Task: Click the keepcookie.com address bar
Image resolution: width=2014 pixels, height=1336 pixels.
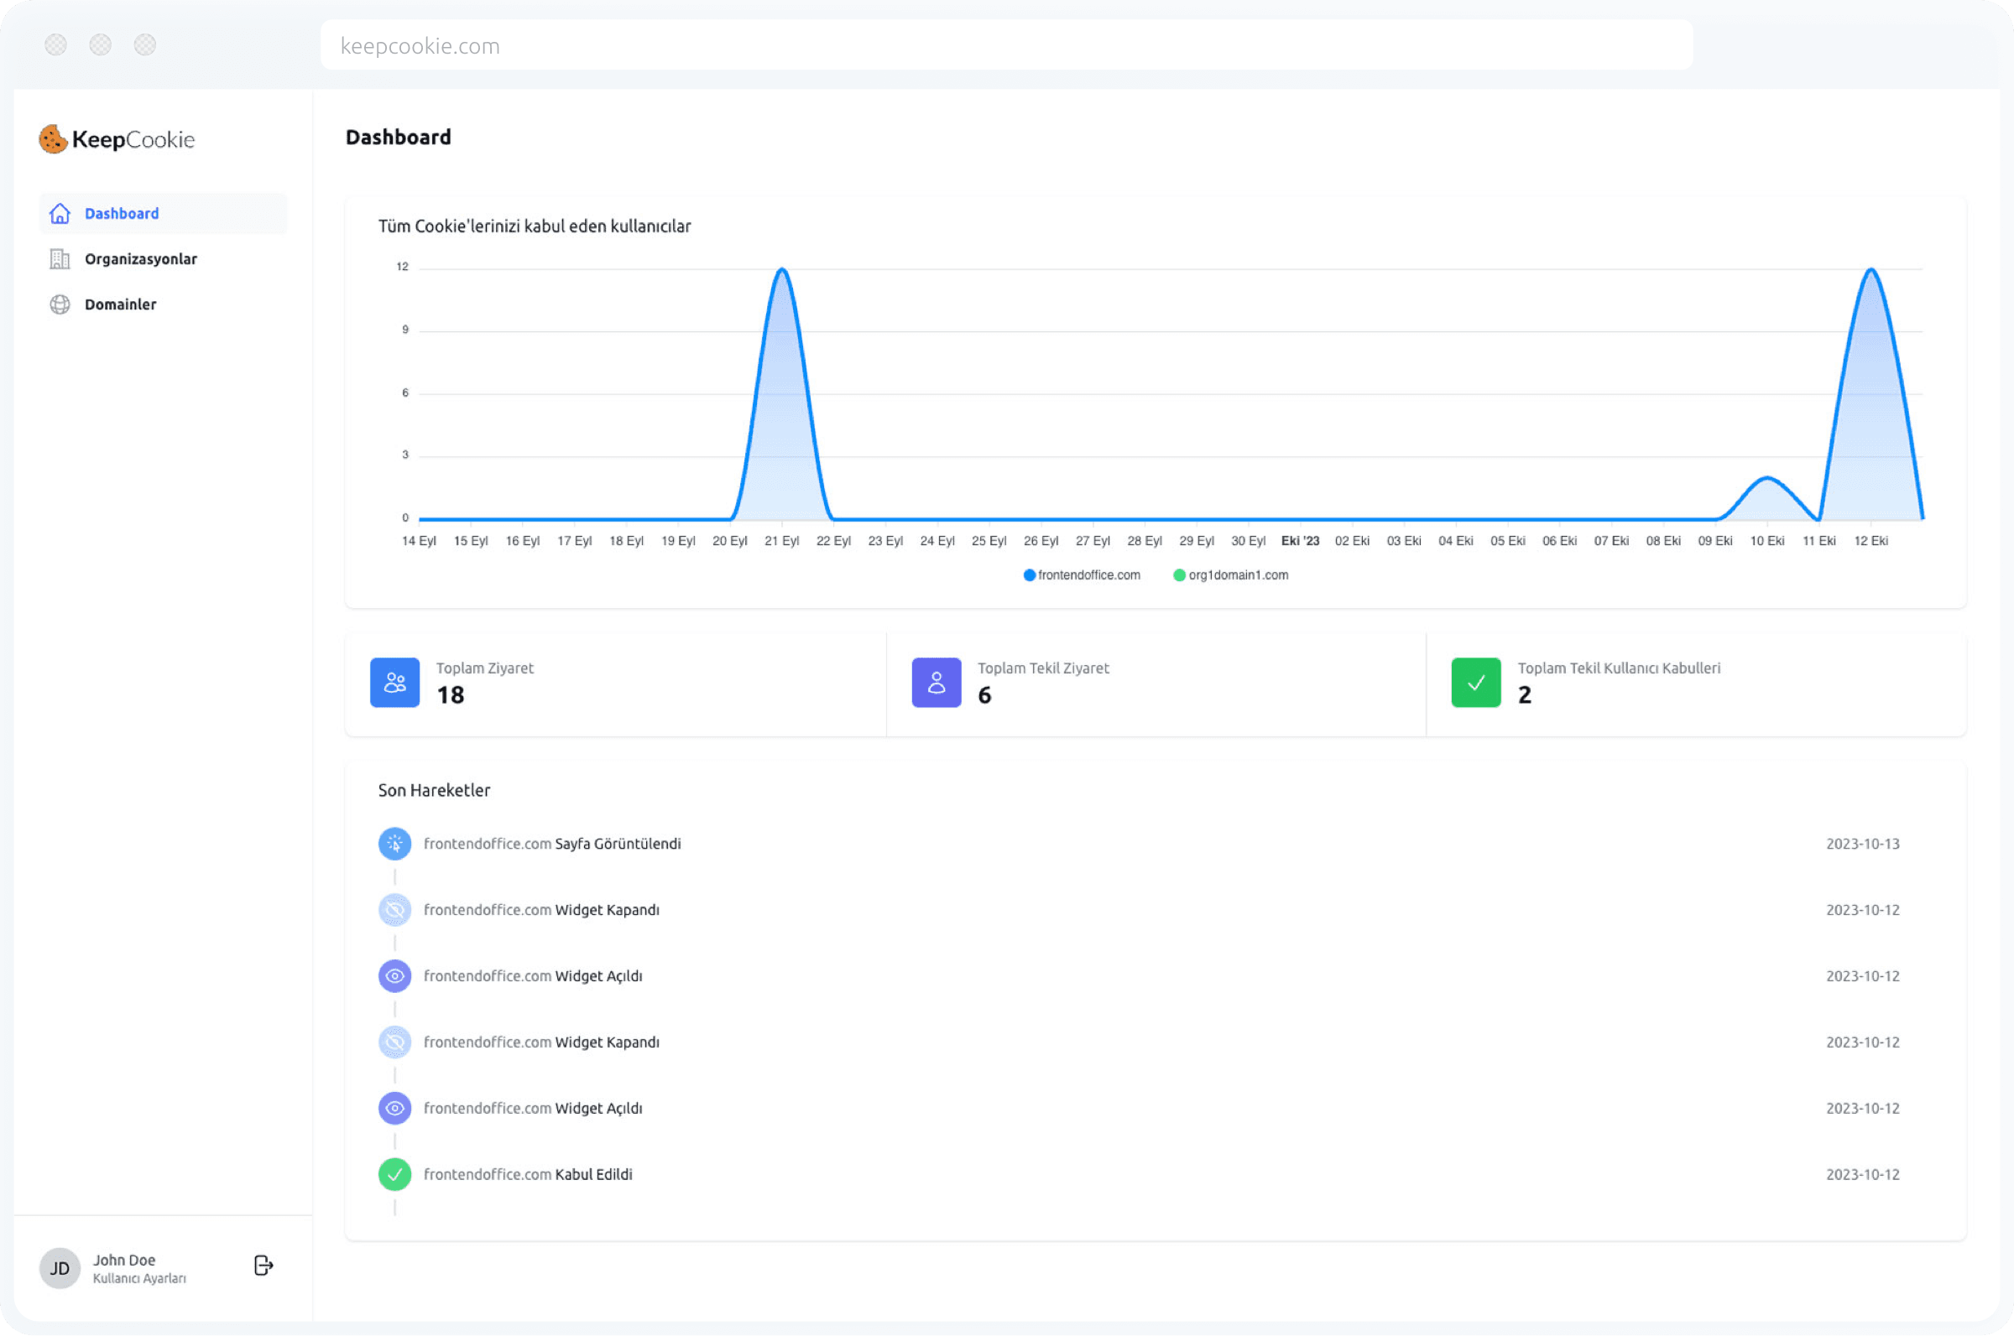Action: [1005, 45]
